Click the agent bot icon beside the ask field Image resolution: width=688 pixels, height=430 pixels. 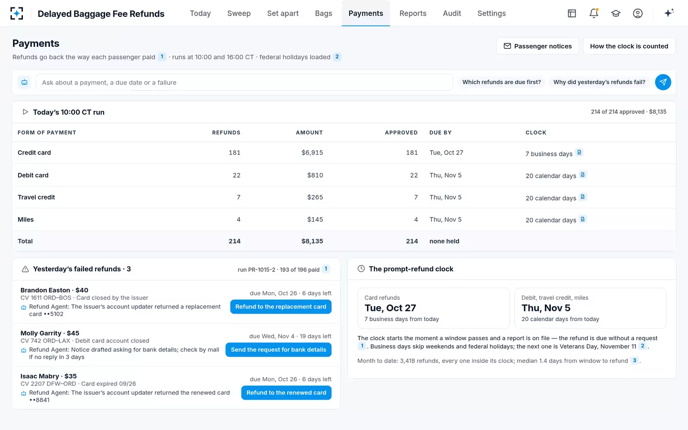click(24, 82)
